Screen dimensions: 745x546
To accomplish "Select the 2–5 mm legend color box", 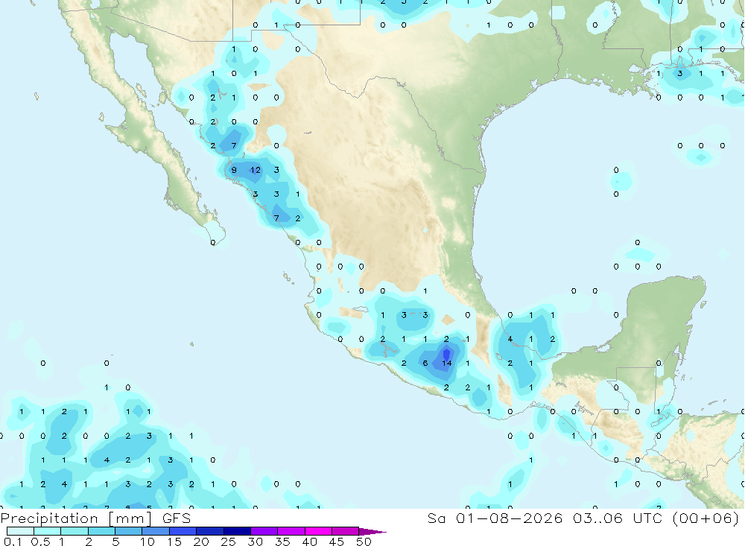I will tap(101, 531).
